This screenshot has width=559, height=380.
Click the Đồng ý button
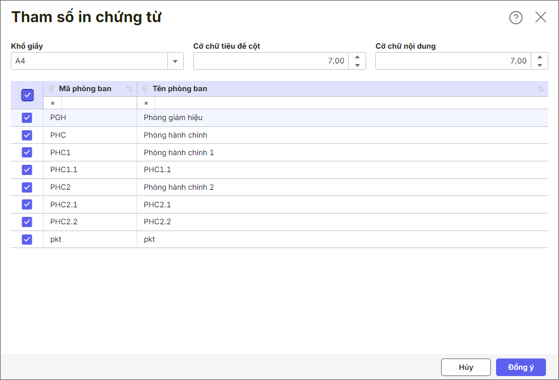(520, 367)
